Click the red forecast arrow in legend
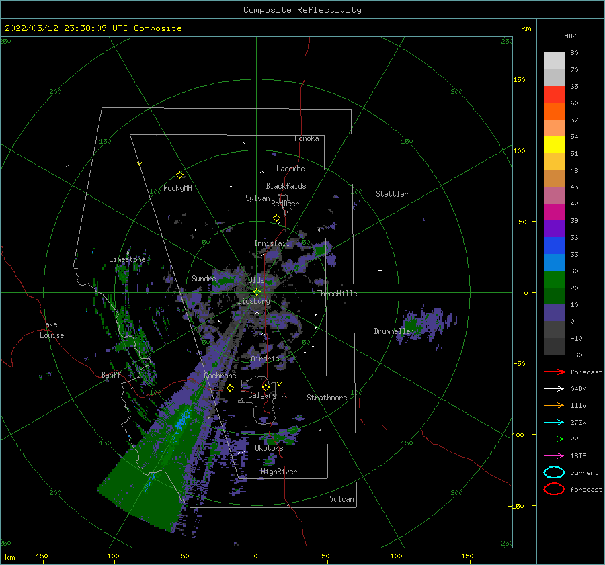 point(554,372)
